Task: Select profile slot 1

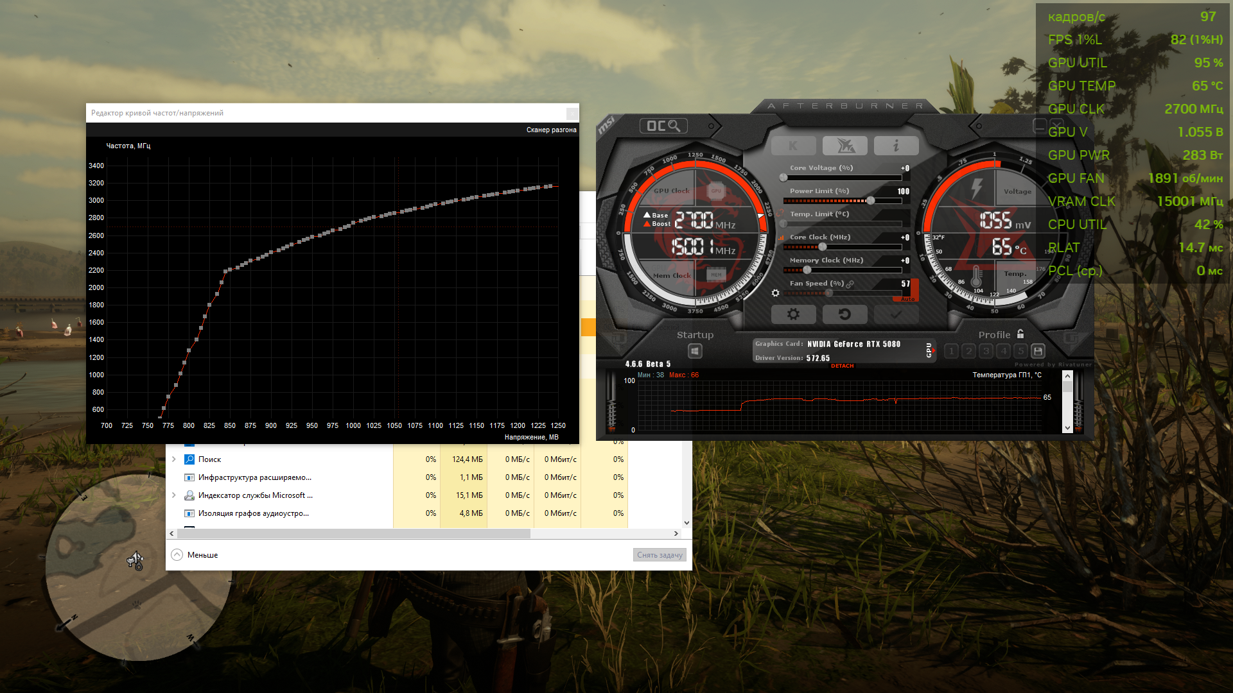Action: tap(952, 351)
